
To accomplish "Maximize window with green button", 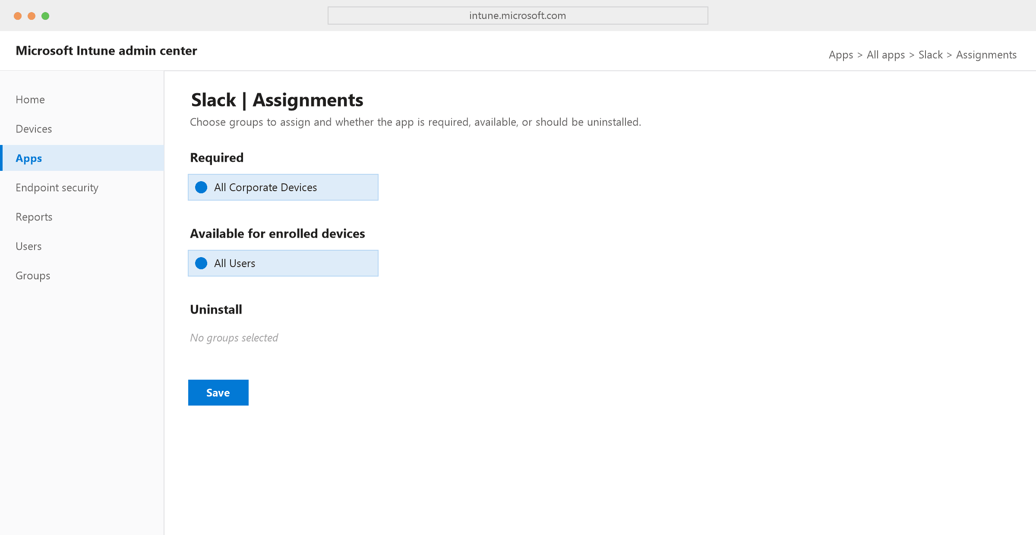I will click(x=45, y=16).
